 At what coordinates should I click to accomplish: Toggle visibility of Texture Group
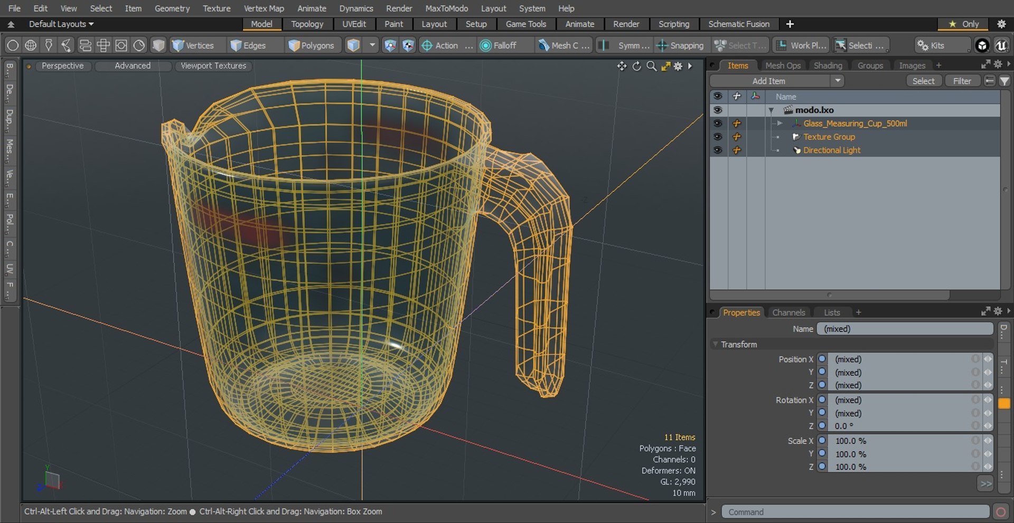717,137
